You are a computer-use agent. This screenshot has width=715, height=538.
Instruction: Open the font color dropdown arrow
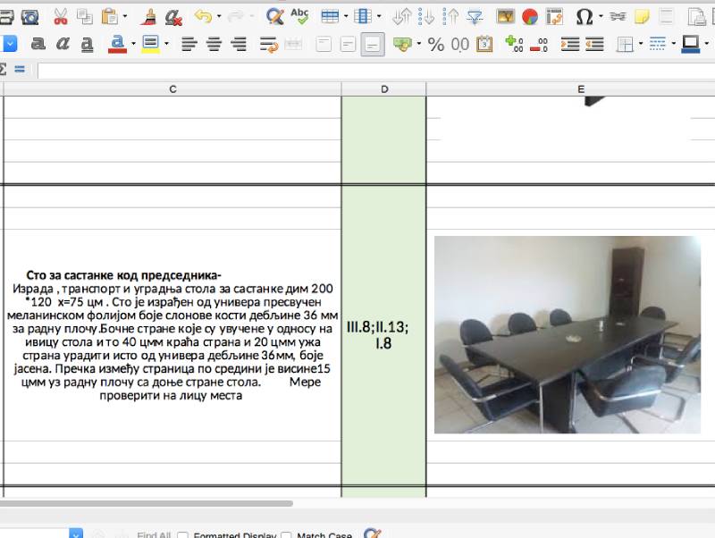click(x=132, y=42)
